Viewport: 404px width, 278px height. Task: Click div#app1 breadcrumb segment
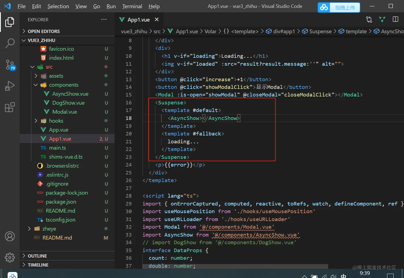(281, 31)
